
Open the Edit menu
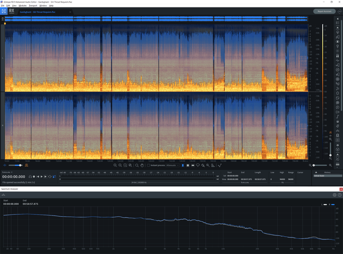click(8, 5)
